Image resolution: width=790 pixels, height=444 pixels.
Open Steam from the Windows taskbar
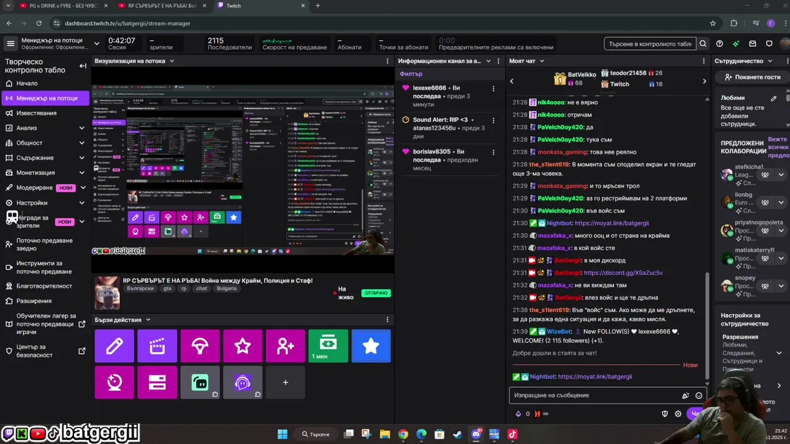457,434
